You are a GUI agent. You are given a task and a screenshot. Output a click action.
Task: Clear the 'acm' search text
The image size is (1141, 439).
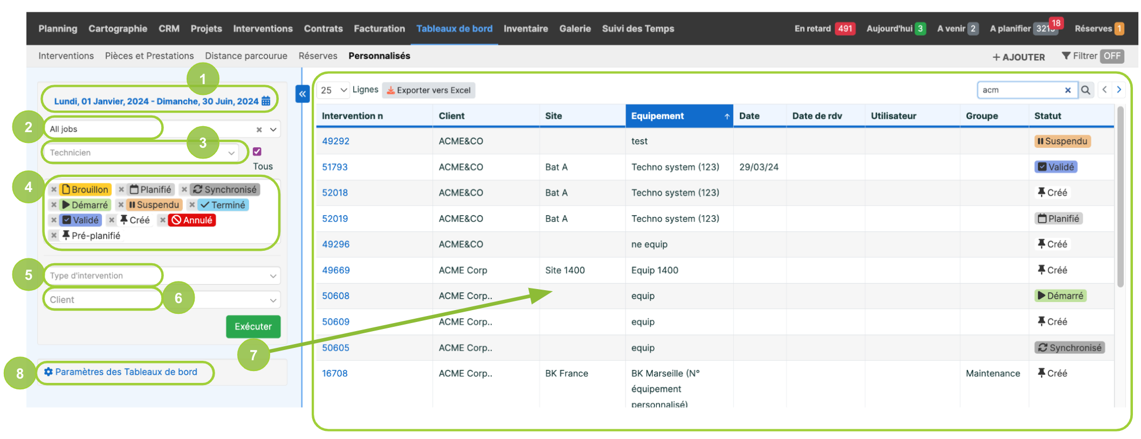(x=1068, y=90)
